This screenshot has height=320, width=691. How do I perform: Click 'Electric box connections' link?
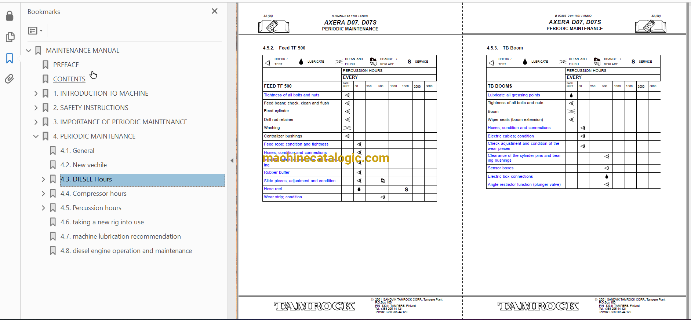pyautogui.click(x=510, y=176)
